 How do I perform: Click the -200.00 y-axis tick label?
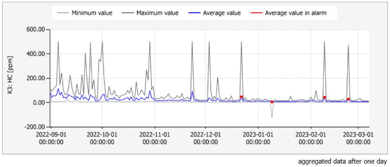[35, 127]
